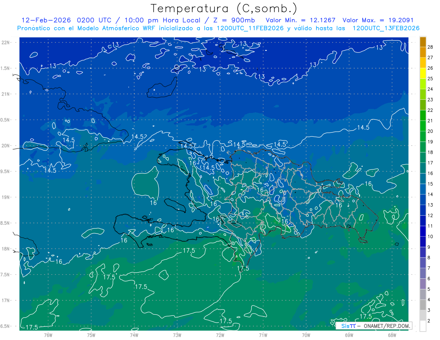The height and width of the screenshot is (340, 440).
Task: Click the purple legend swatch between 5 and 6
Action: (x=423, y=284)
